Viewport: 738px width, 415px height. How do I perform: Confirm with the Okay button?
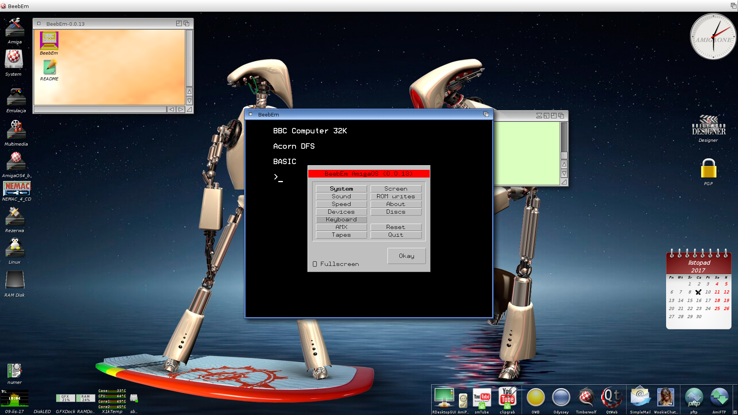[x=406, y=256]
